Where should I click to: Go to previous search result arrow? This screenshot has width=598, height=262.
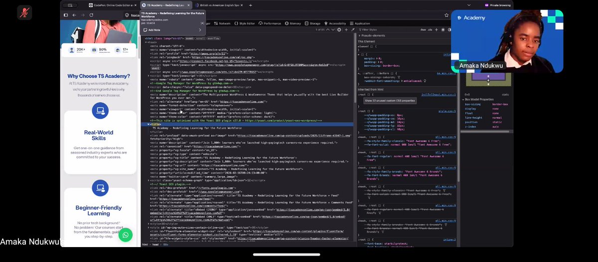click(x=327, y=30)
